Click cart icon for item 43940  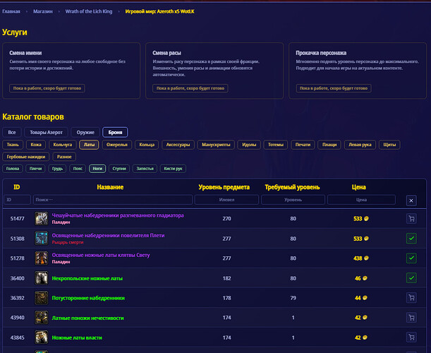411,318
